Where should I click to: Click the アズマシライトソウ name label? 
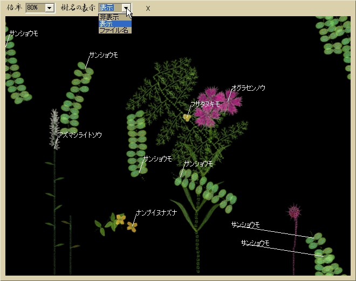(x=80, y=135)
